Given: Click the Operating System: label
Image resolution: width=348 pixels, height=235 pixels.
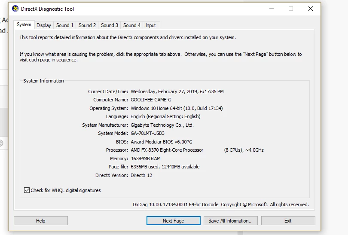Looking at the screenshot, I should (x=109, y=108).
